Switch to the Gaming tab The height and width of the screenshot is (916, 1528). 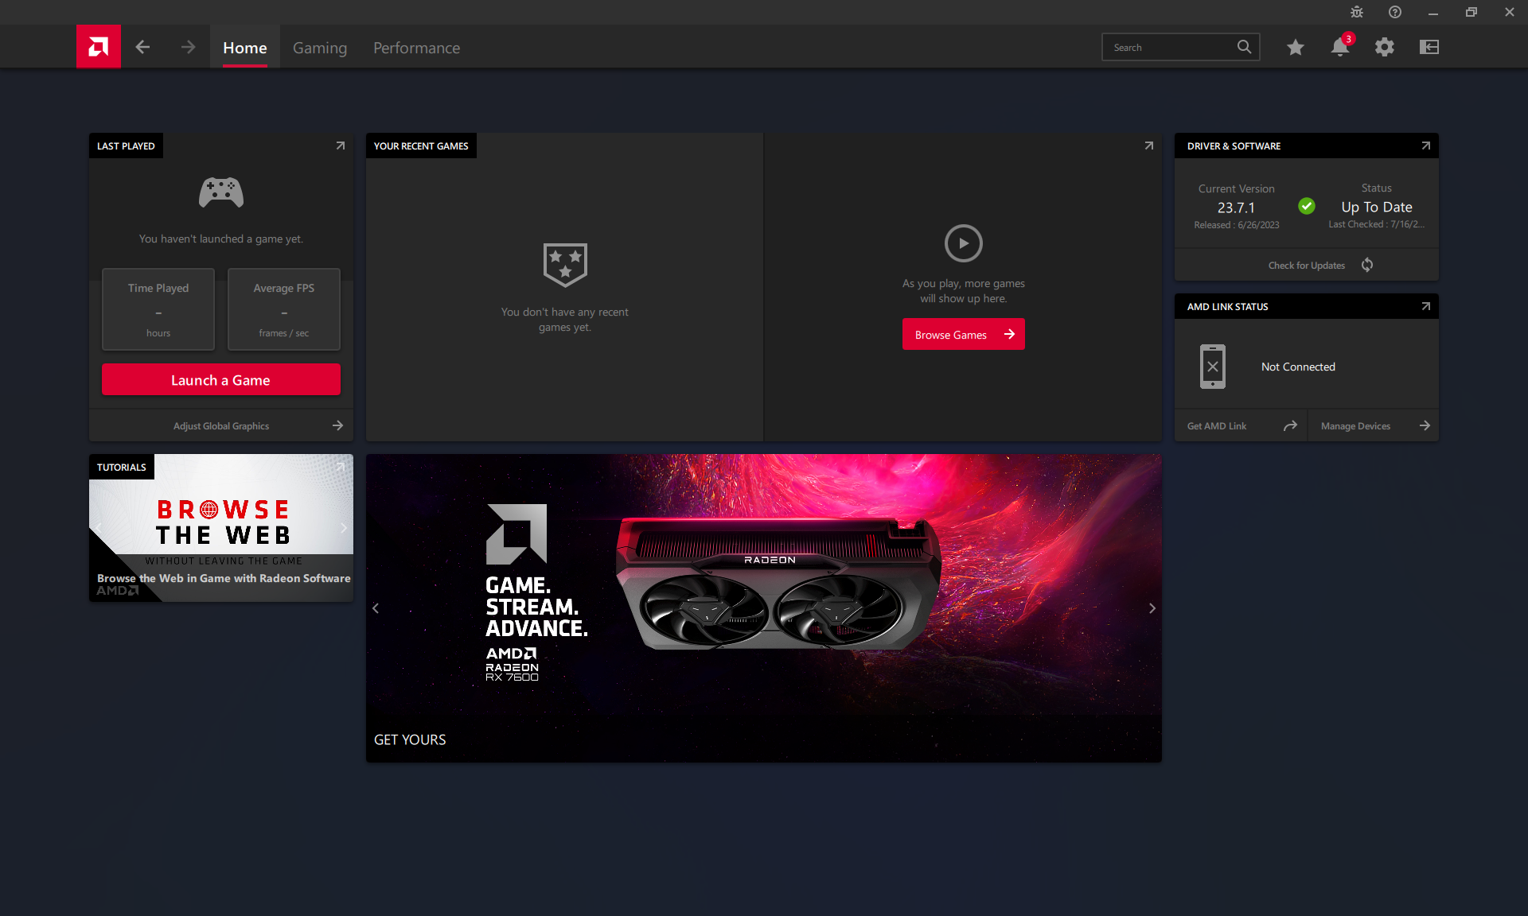tap(320, 48)
